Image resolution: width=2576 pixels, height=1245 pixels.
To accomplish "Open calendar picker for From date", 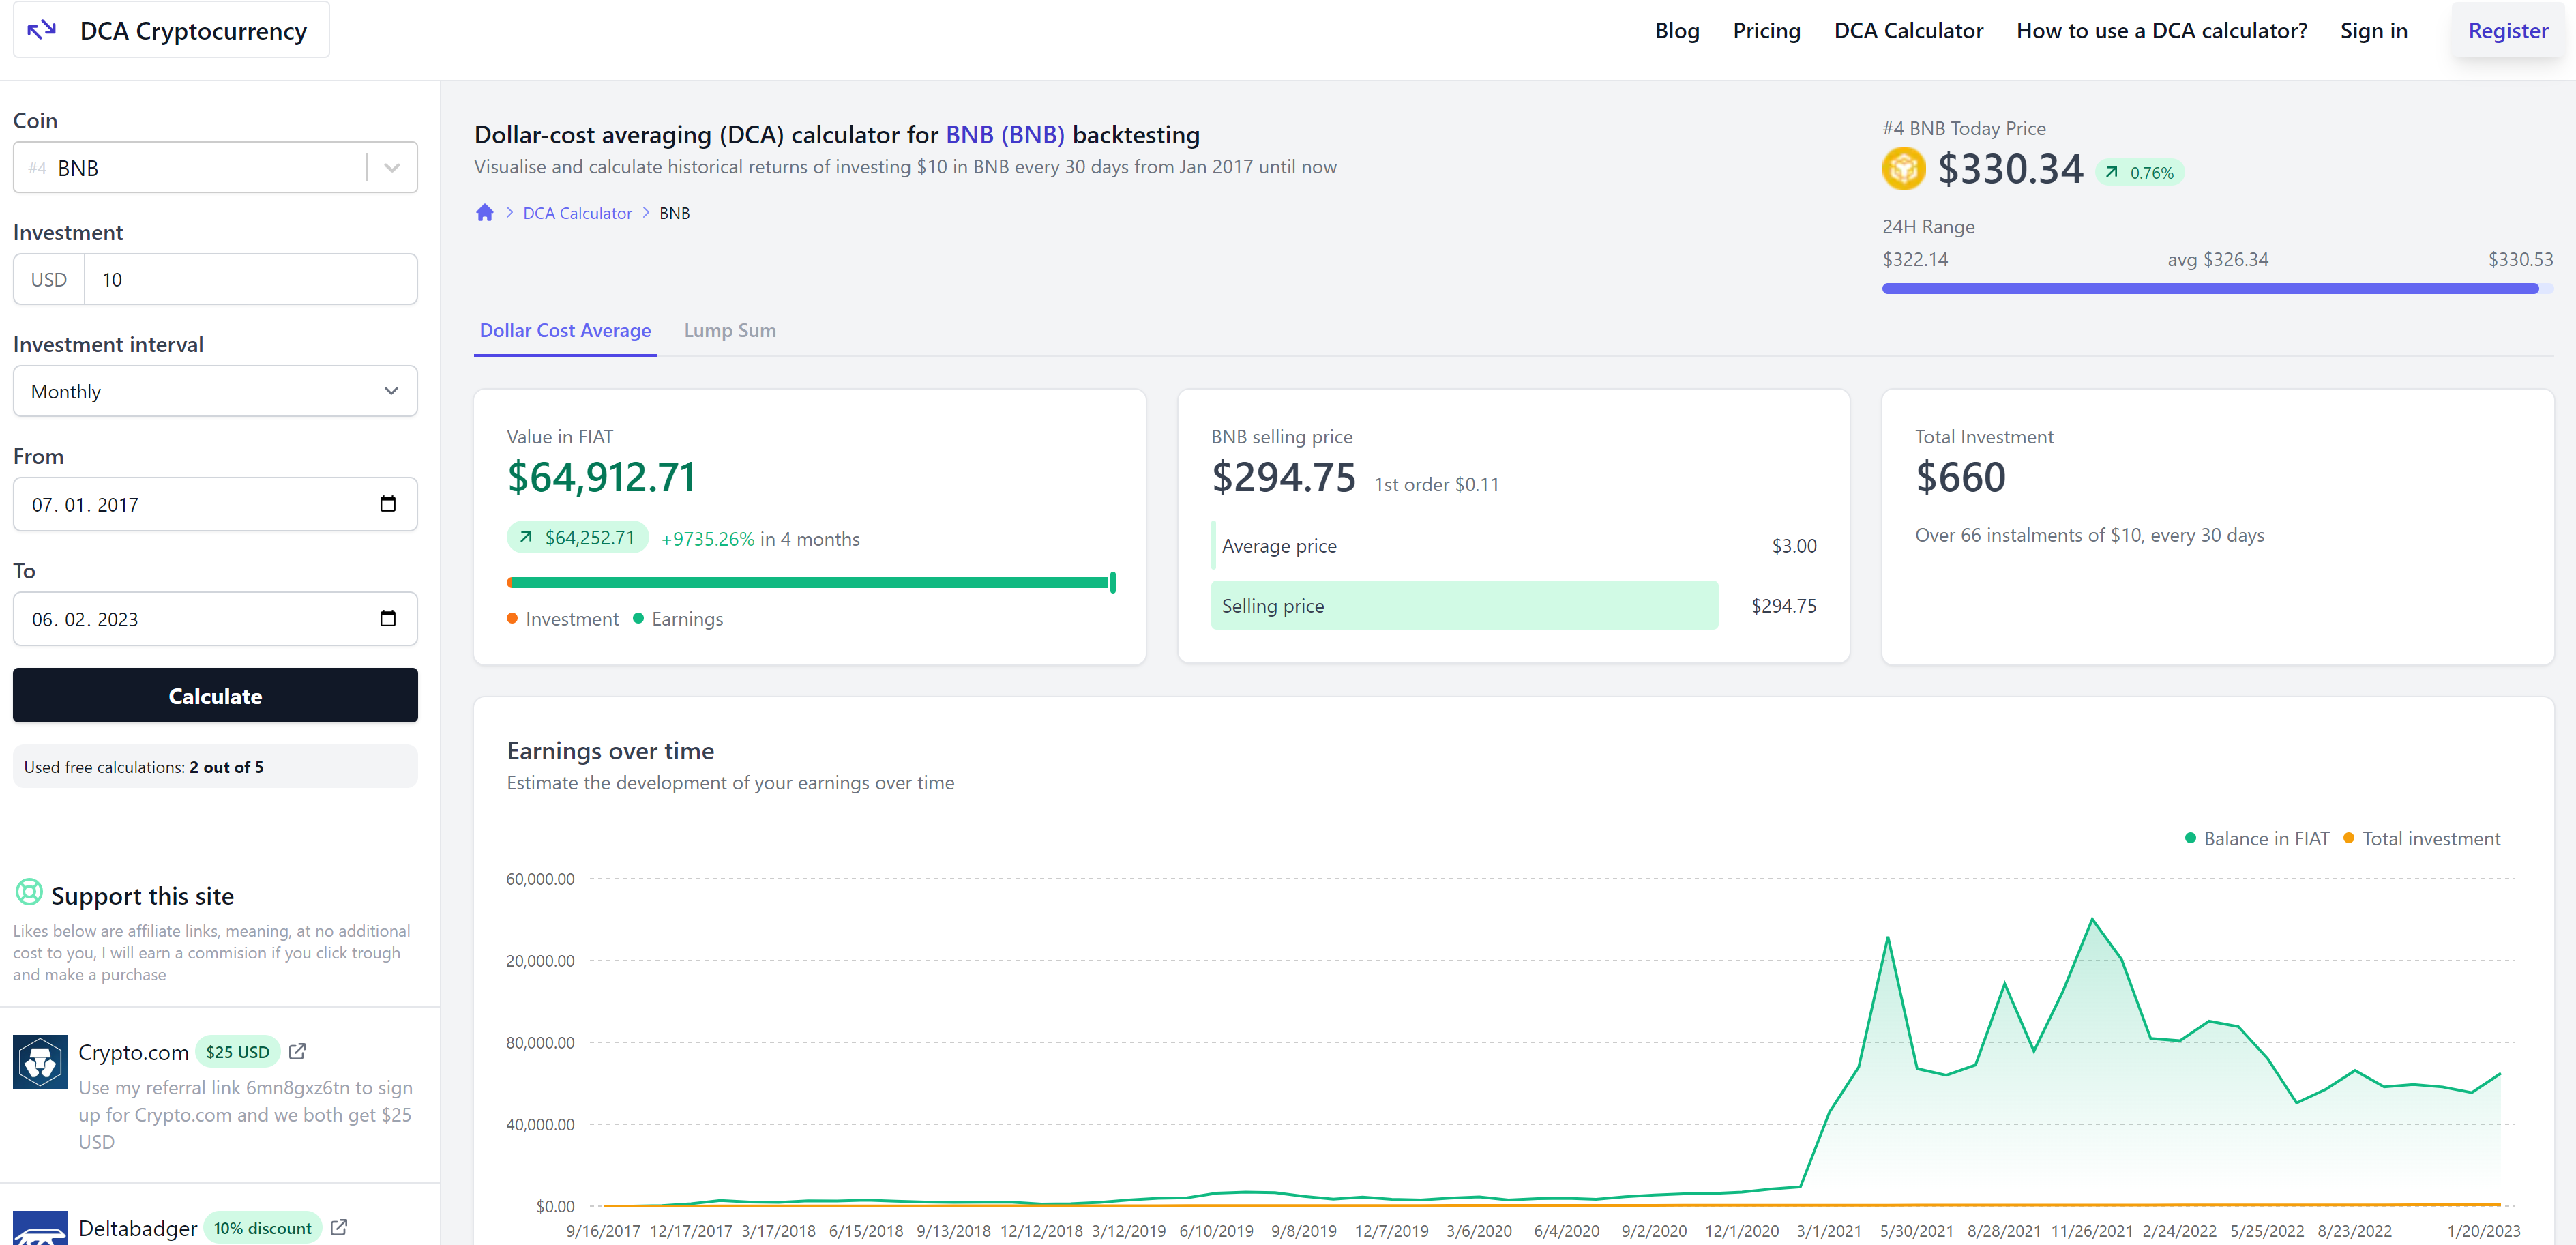I will click(x=388, y=504).
